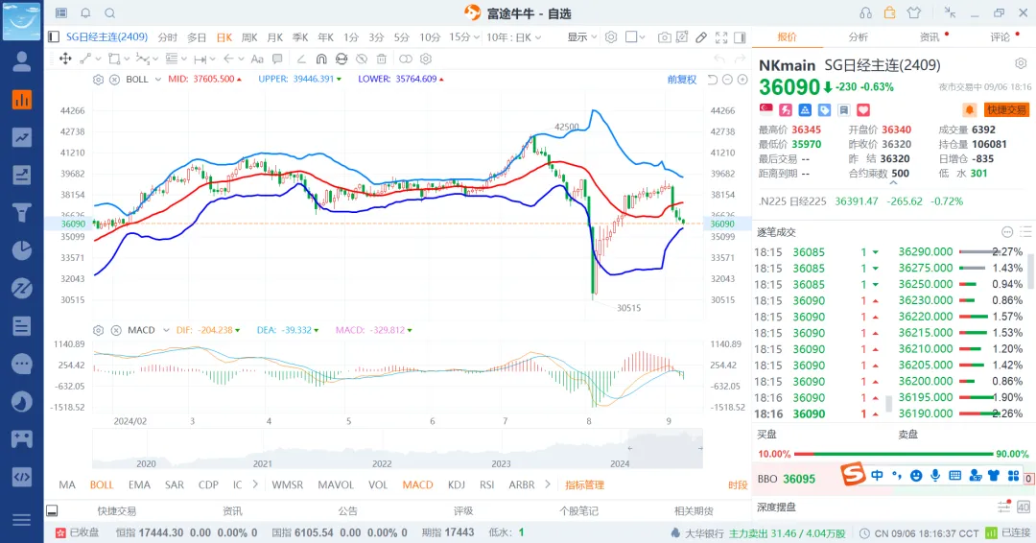
Task: Toggle the right sidebar panel icon
Action: pos(740,37)
